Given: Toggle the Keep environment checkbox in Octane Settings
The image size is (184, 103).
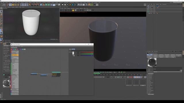Looking at the screenshot, I should (4, 62).
